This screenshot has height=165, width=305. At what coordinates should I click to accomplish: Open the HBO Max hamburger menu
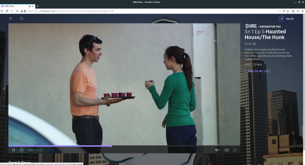(x=11, y=19)
